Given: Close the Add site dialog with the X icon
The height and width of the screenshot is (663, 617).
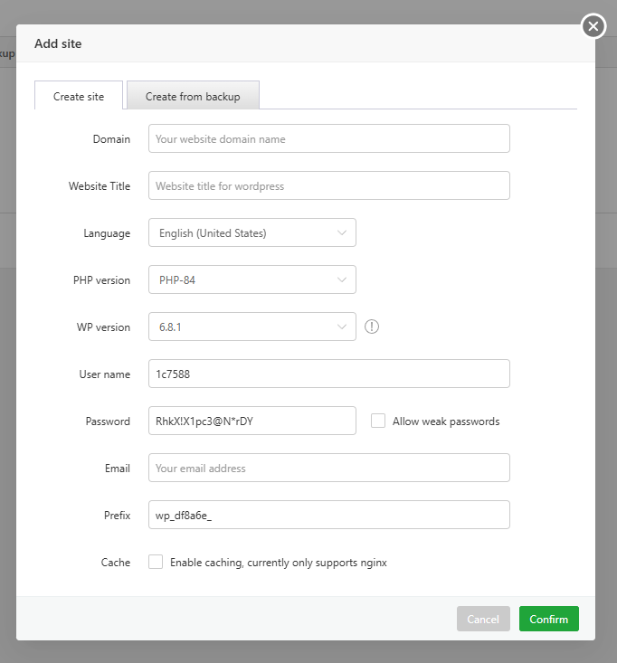Looking at the screenshot, I should coord(593,26).
